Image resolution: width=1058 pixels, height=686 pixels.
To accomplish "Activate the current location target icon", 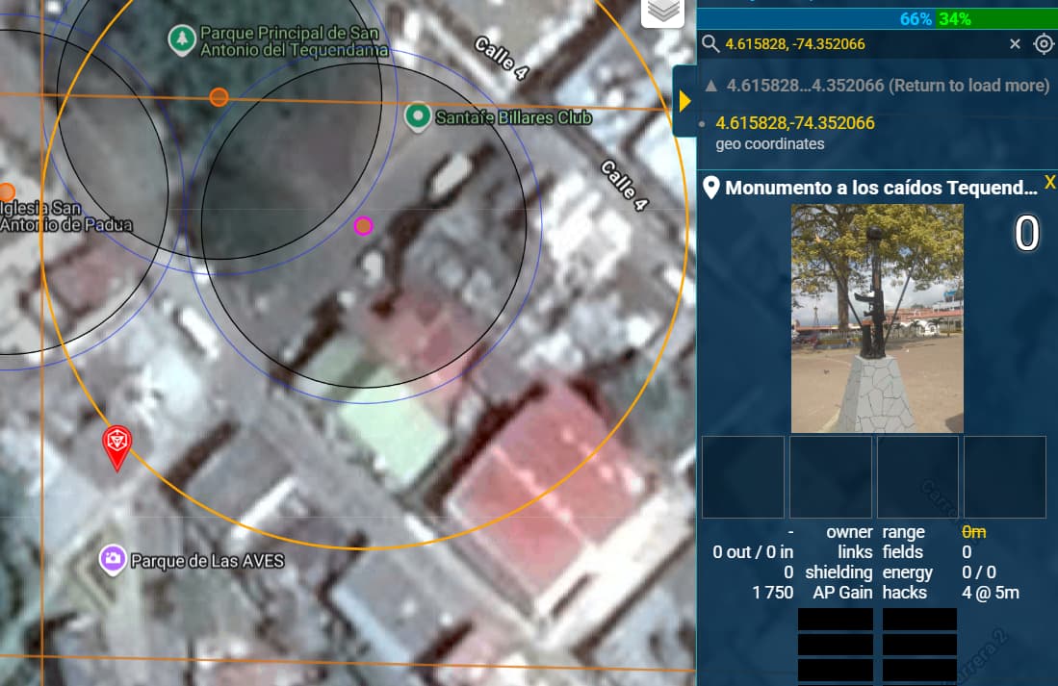I will [1044, 44].
